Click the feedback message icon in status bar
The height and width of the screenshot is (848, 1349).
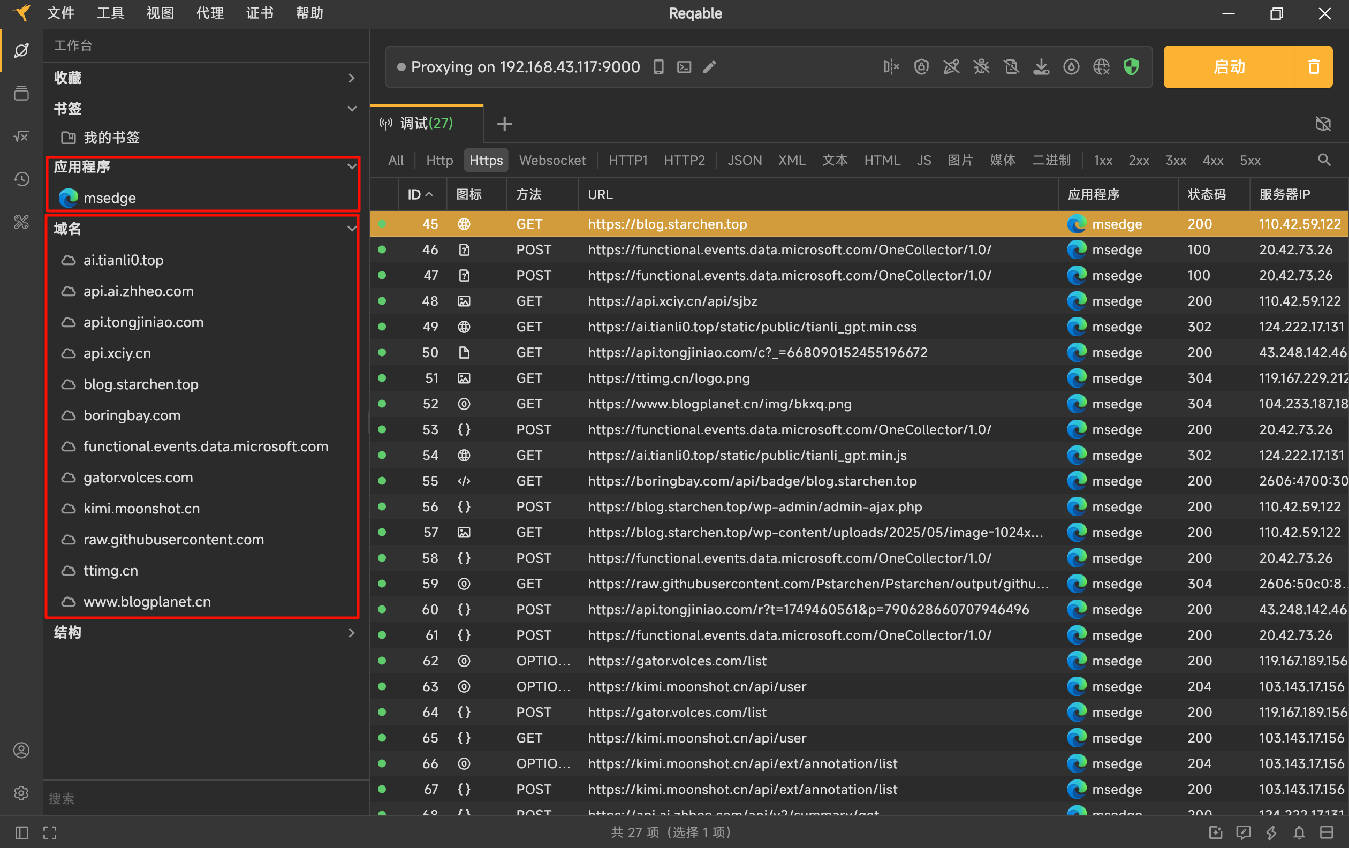pyautogui.click(x=1243, y=833)
